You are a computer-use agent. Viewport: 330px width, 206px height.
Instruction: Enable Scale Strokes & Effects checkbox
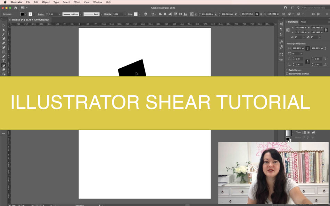(287, 74)
